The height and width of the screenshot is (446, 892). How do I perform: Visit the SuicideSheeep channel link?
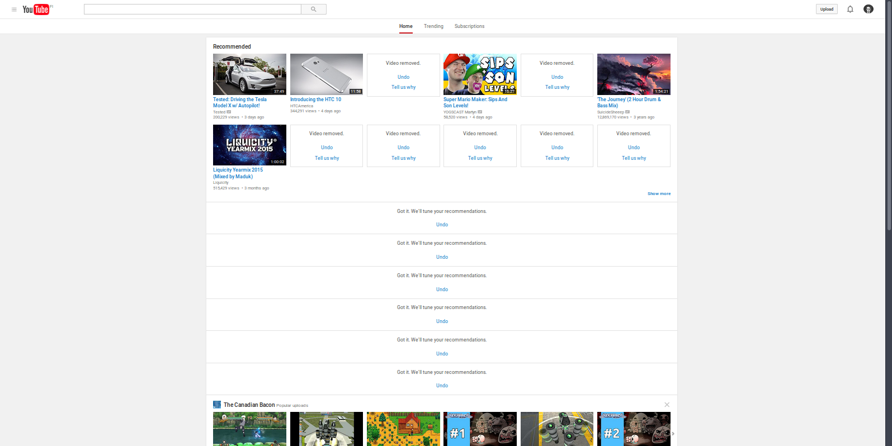pos(611,112)
